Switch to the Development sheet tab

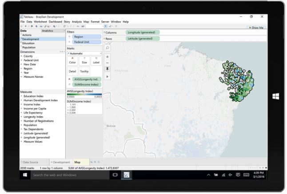pos(60,162)
